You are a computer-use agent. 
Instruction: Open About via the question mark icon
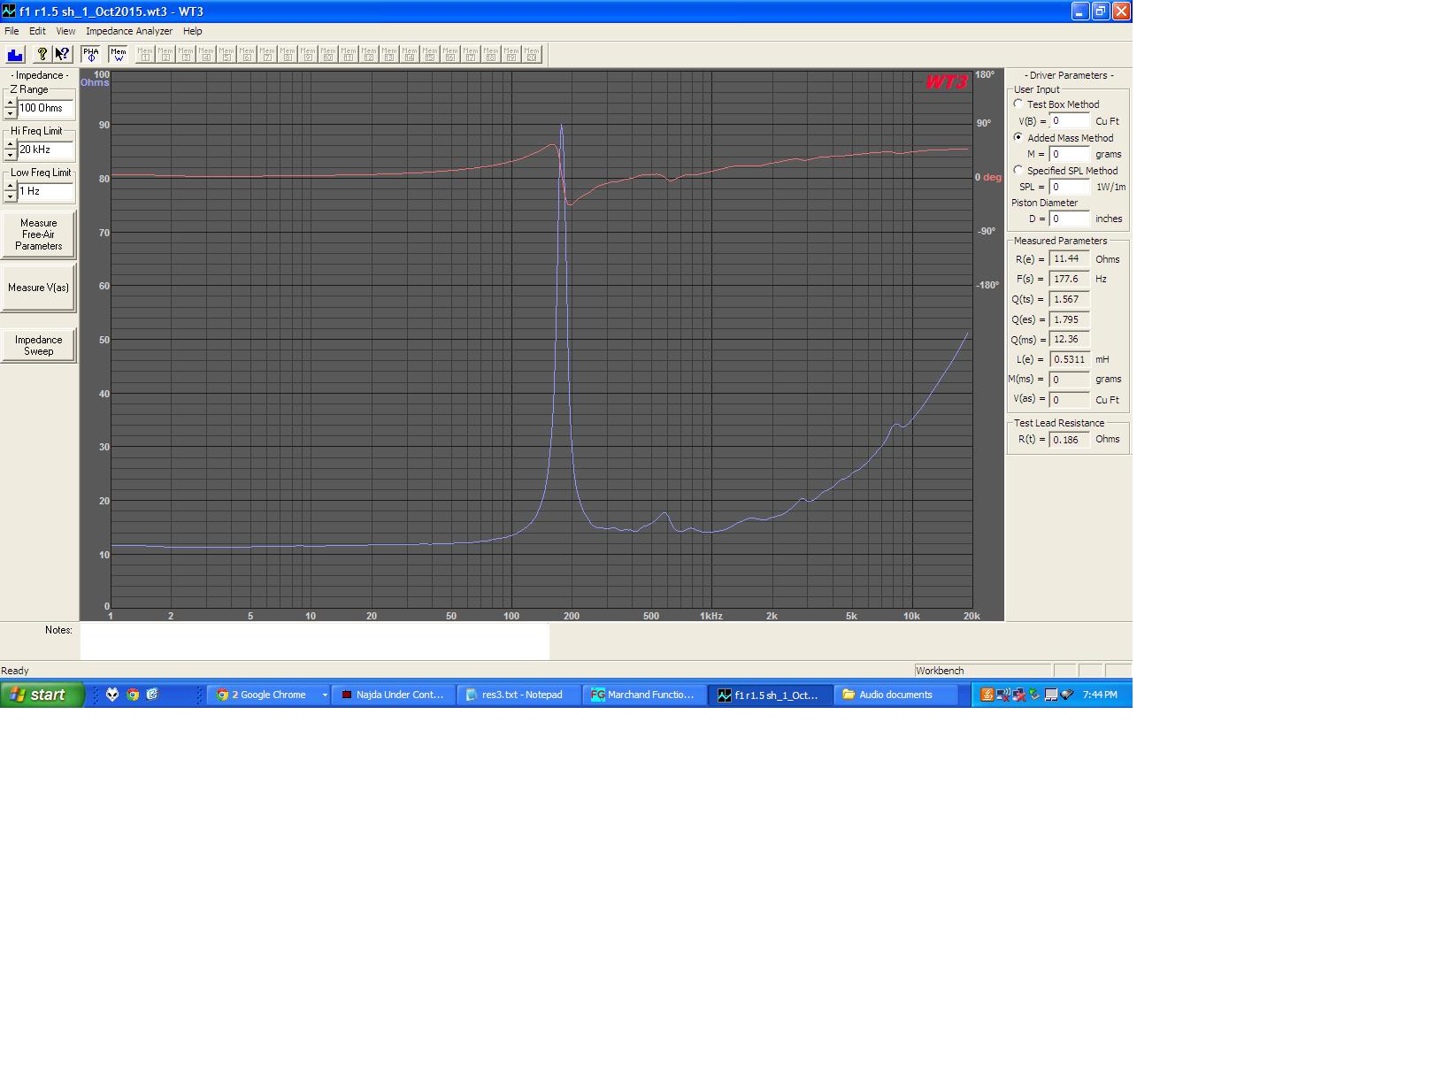(42, 54)
